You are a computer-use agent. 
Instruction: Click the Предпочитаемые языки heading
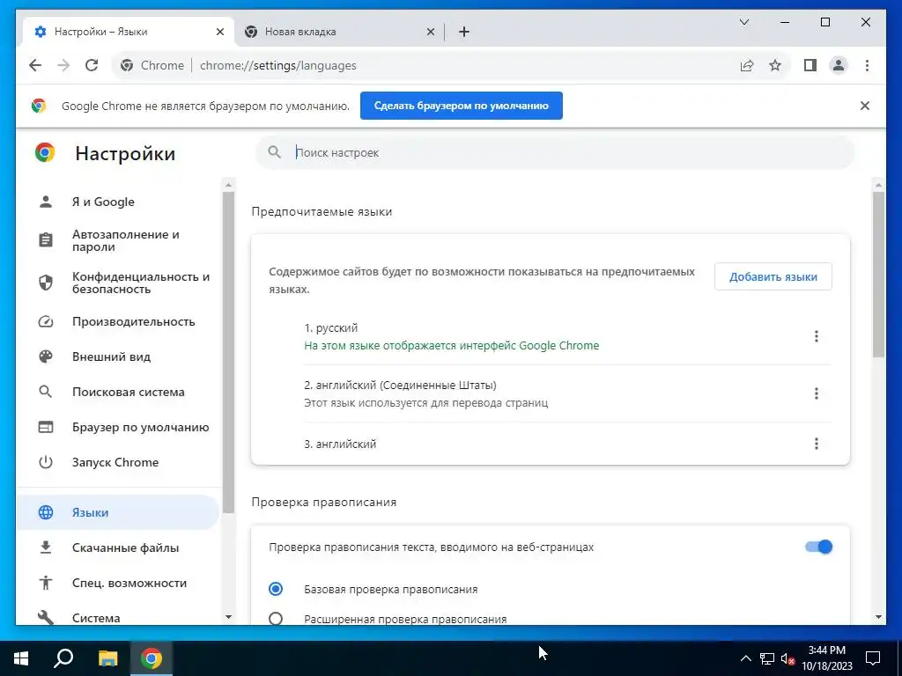point(322,211)
